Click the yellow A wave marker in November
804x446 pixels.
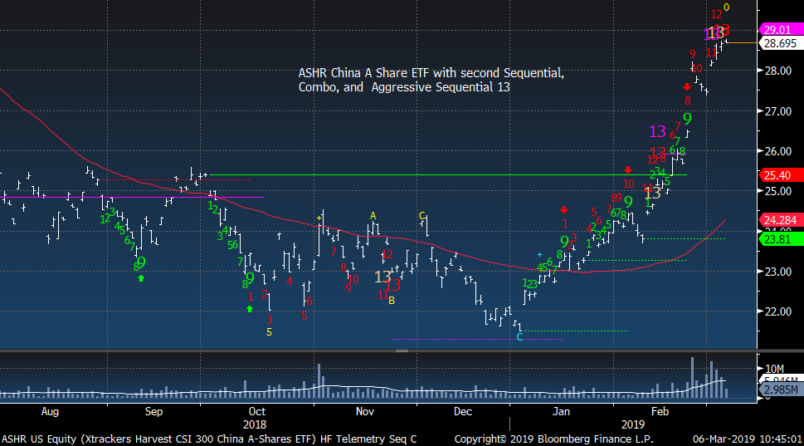coord(373,216)
